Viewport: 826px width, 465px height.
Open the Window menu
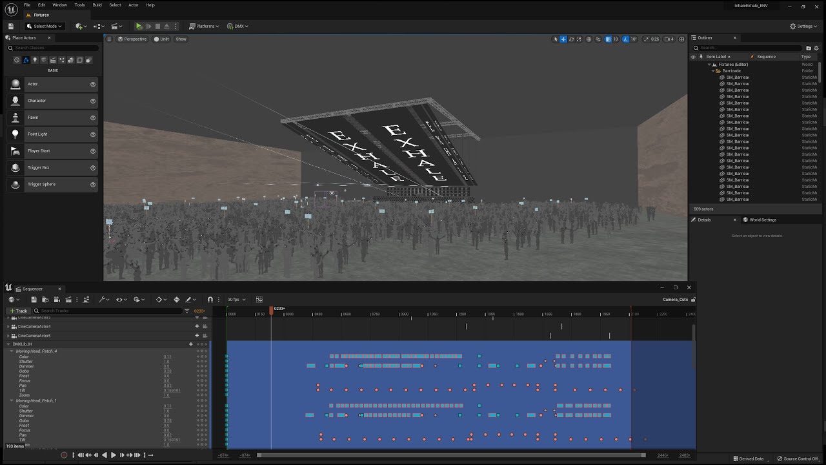coord(59,5)
